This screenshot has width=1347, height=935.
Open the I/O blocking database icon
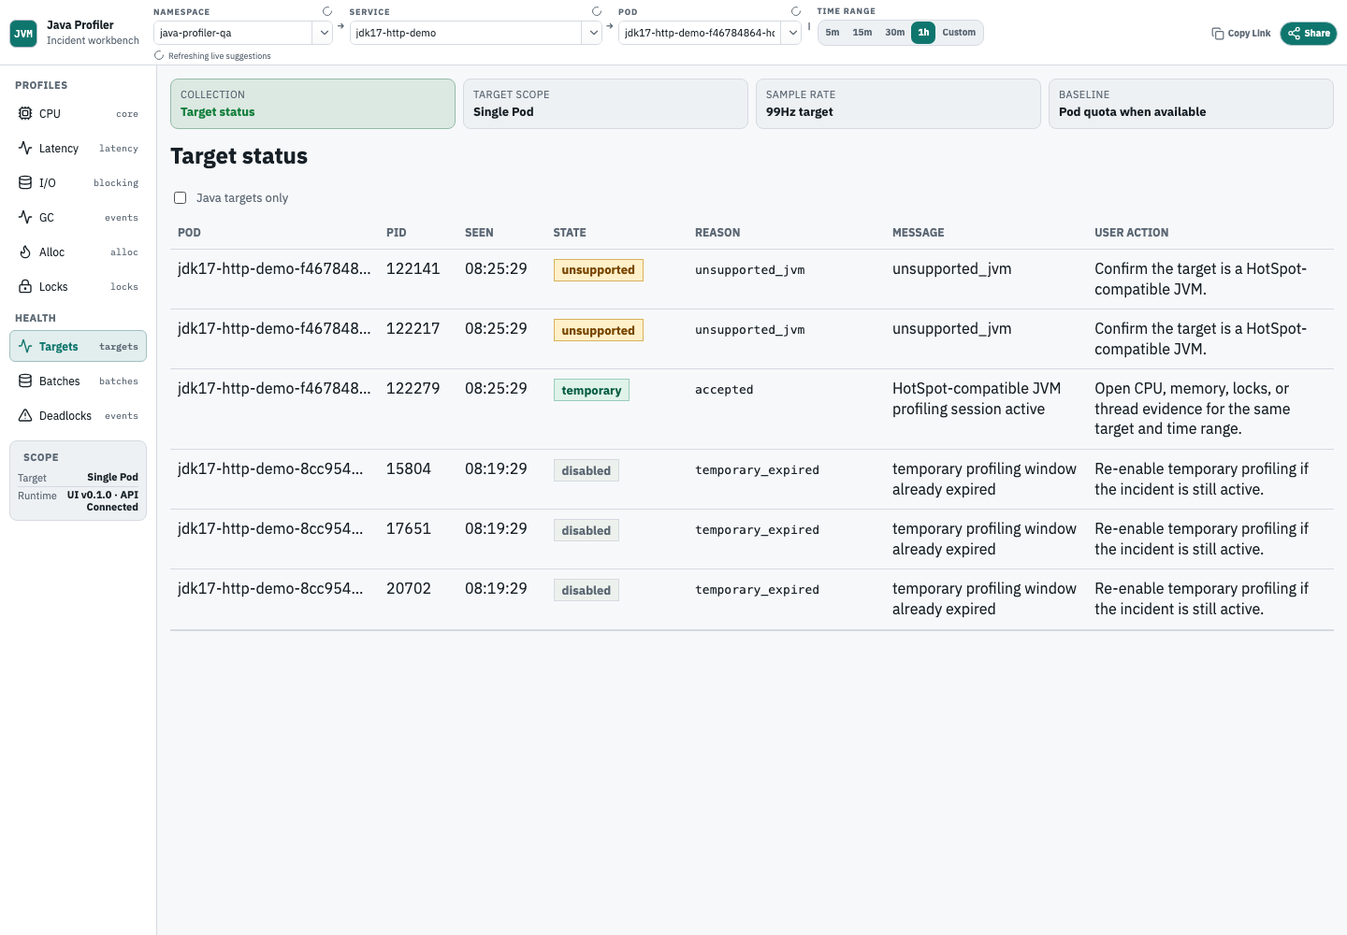25,182
